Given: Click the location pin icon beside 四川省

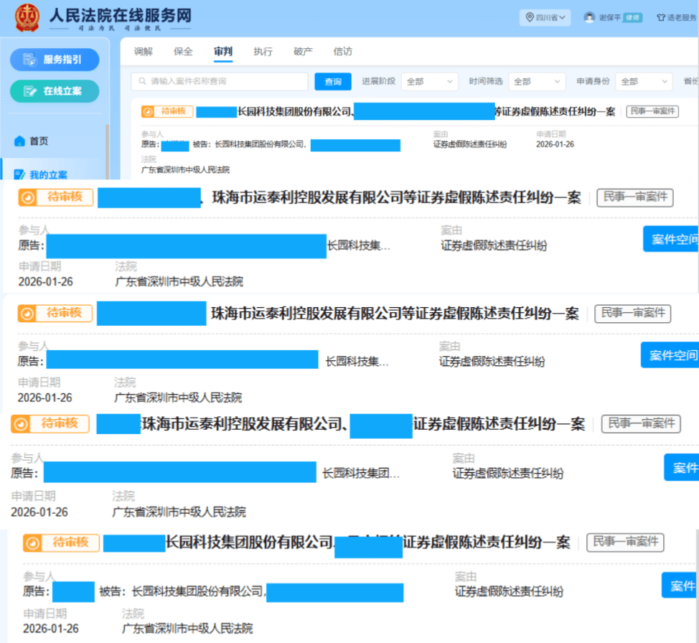Looking at the screenshot, I should pos(528,16).
